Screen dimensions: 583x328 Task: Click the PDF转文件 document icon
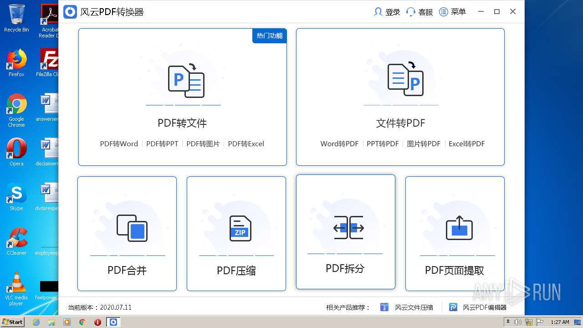[186, 81]
